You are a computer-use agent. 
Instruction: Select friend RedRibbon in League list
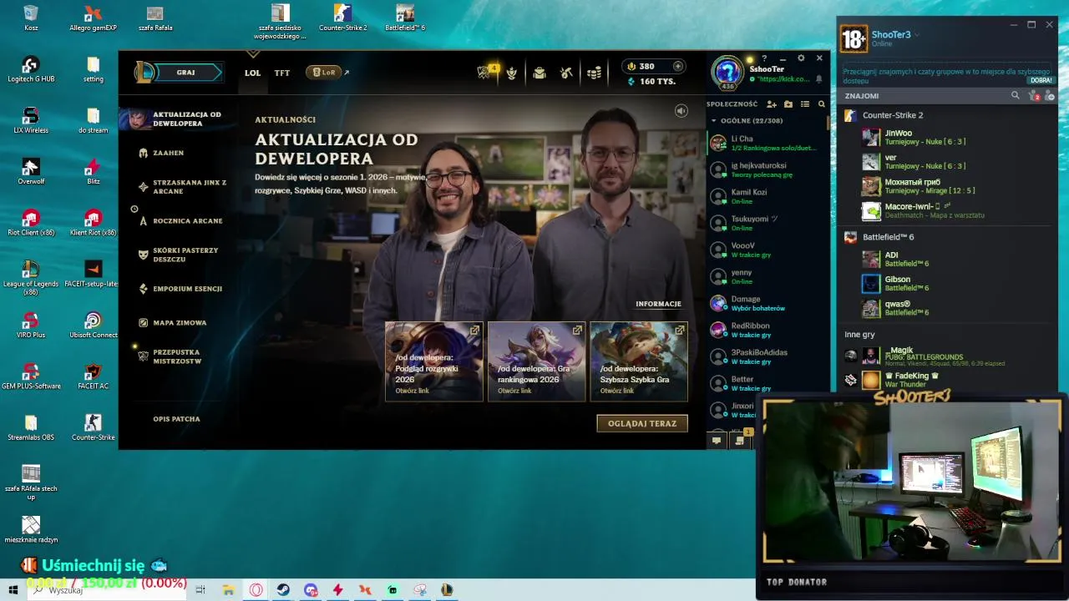[x=766, y=330]
